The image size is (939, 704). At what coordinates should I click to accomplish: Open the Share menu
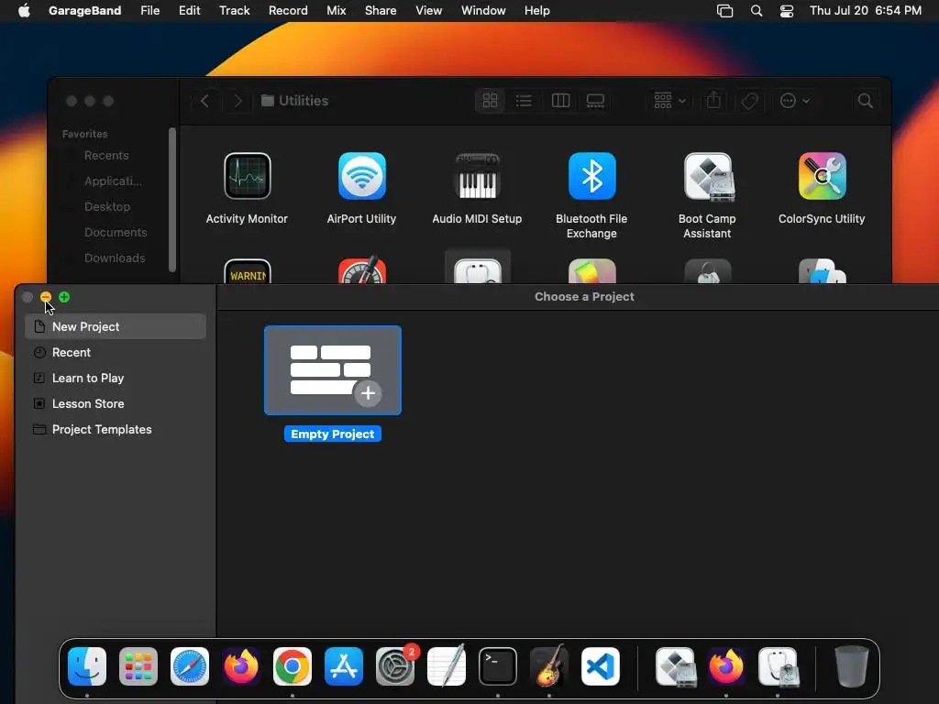(381, 11)
